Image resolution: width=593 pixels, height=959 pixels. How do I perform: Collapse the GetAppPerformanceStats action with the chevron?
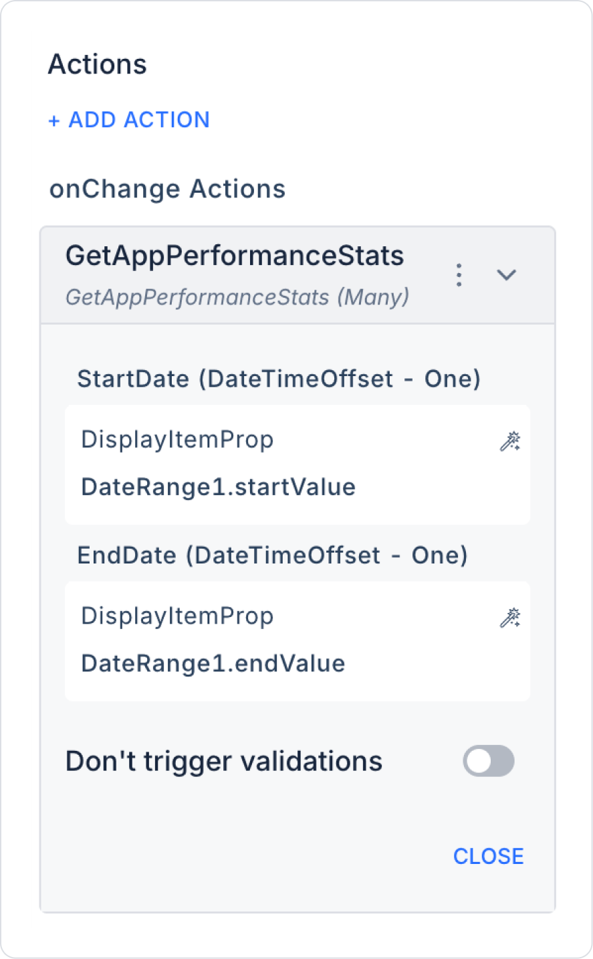(x=507, y=275)
